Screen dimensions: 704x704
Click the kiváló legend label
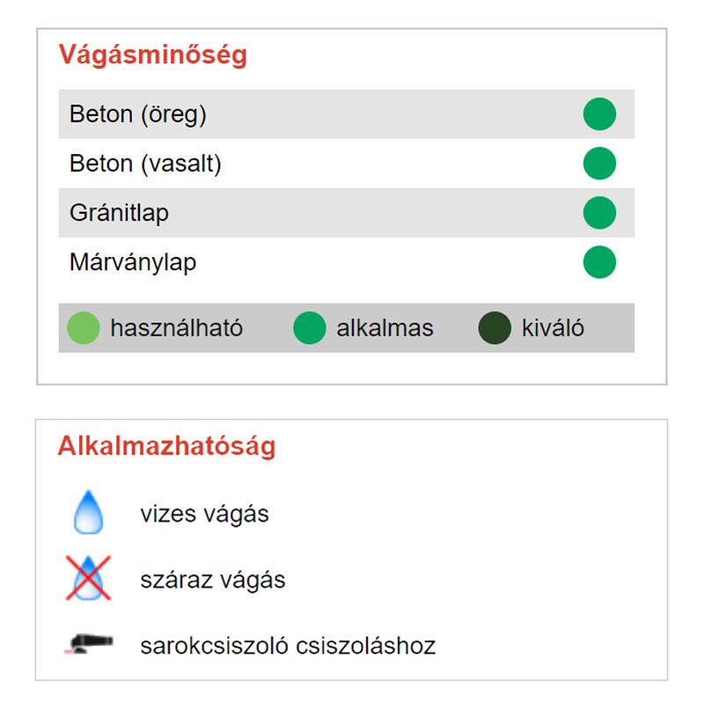(x=553, y=328)
